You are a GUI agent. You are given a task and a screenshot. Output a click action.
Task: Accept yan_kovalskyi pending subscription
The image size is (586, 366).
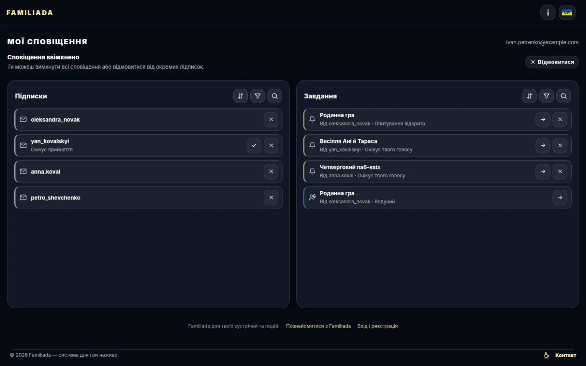point(254,146)
